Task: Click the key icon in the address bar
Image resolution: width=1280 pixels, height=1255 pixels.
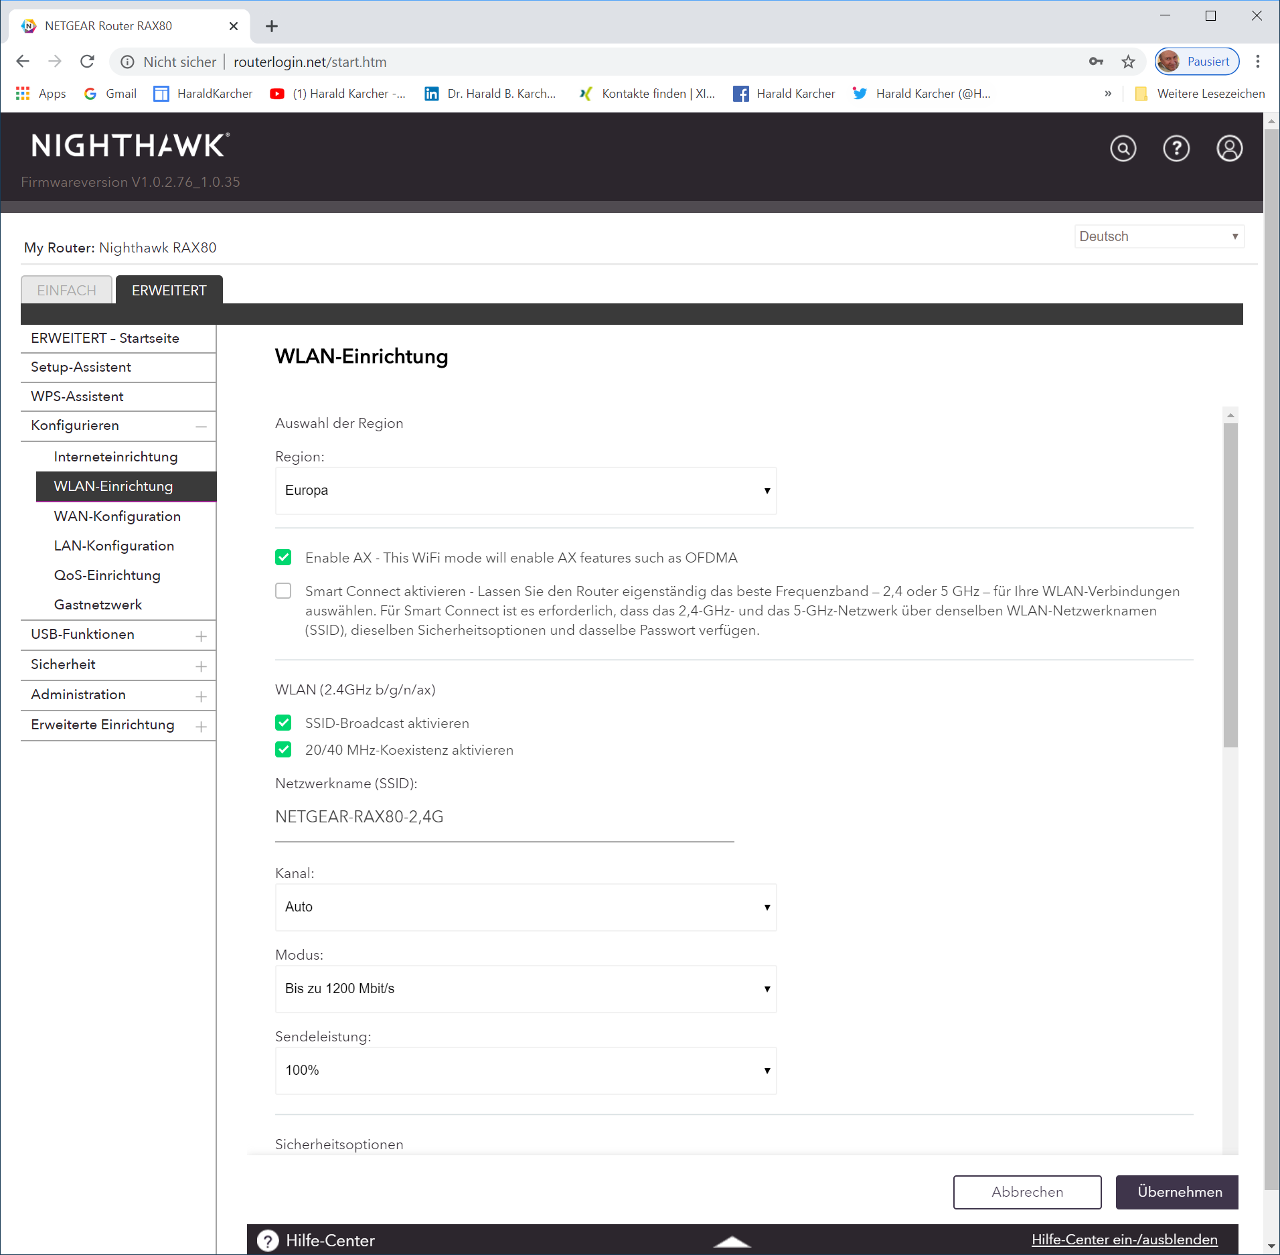Action: (x=1096, y=61)
